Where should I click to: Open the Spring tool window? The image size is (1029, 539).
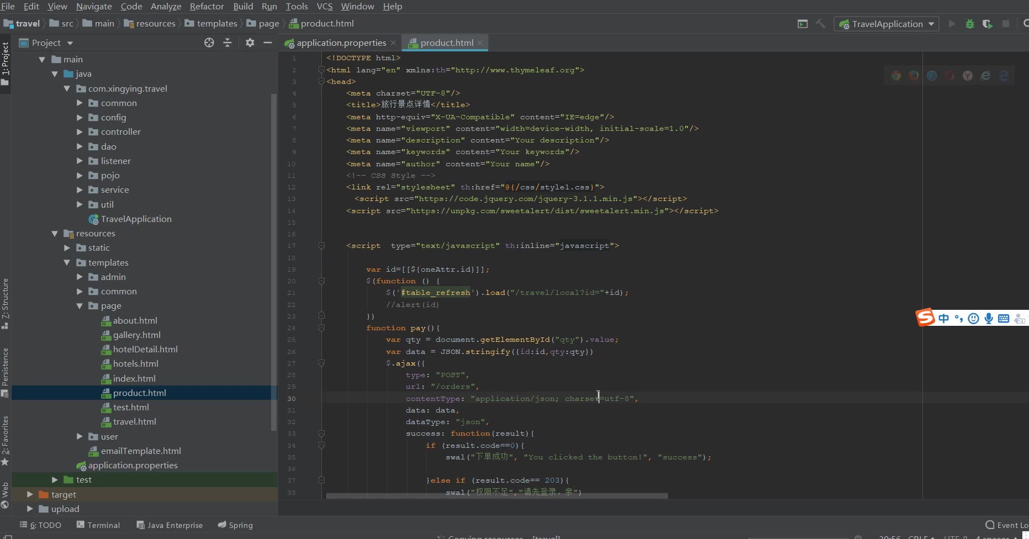(235, 525)
